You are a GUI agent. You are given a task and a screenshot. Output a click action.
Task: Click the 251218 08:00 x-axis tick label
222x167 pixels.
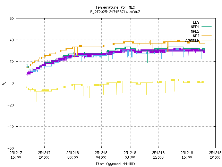130,155
